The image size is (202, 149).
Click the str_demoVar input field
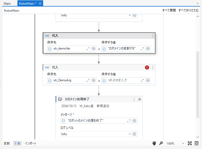click(69, 48)
